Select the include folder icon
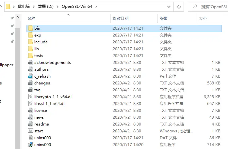This screenshot has height=149, width=228. click(30, 42)
